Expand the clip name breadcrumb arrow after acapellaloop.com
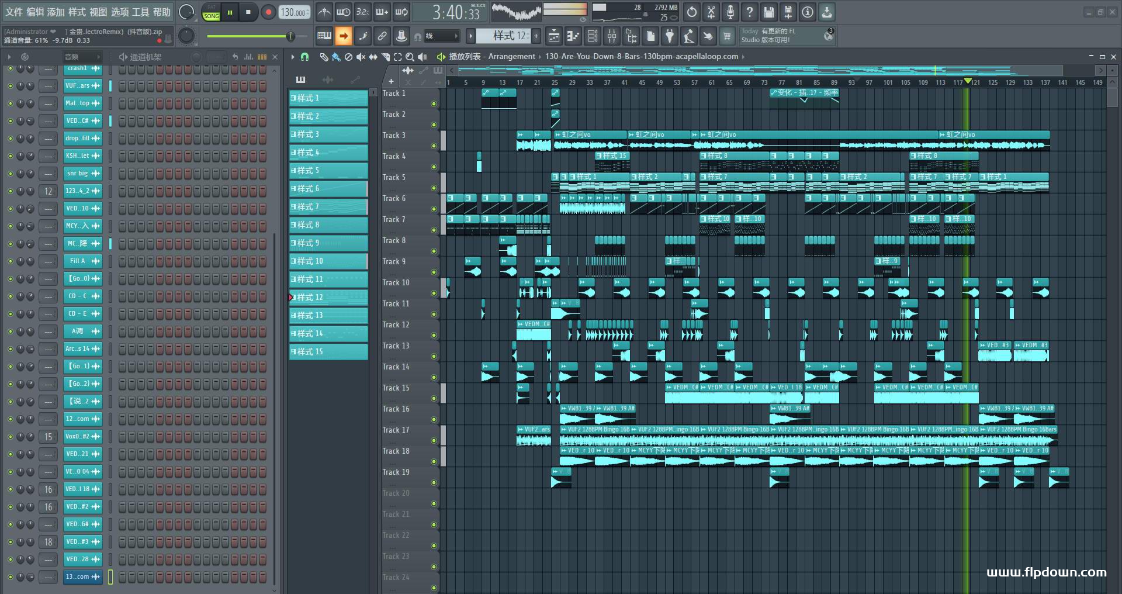This screenshot has width=1122, height=594. point(743,57)
